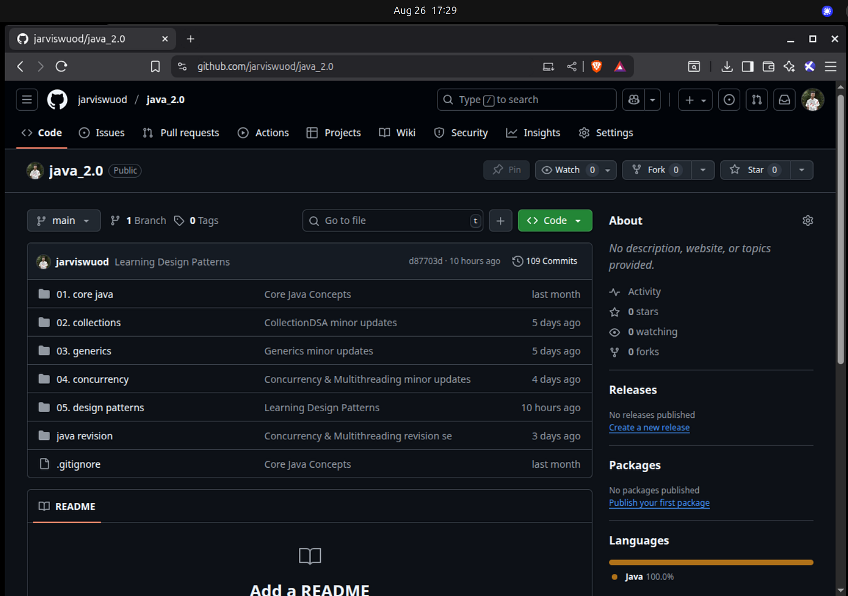Bookmark this page with bookmark icon
848x596 pixels.
coord(155,66)
